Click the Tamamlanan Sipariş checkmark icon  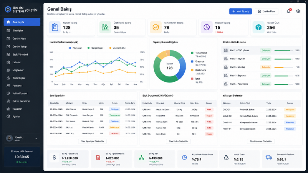[x=156, y=27]
